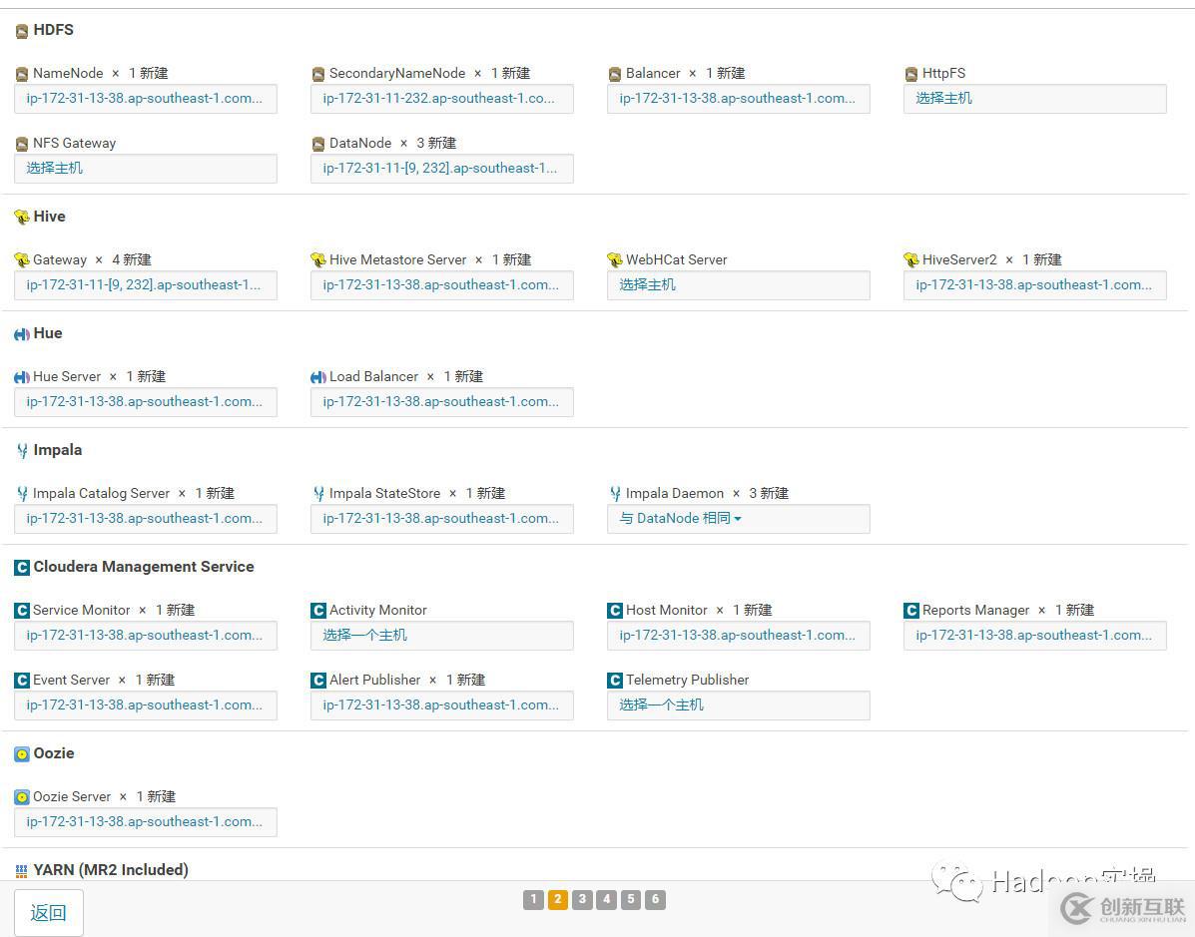Click the Impala Catalog Server icon

[22, 494]
